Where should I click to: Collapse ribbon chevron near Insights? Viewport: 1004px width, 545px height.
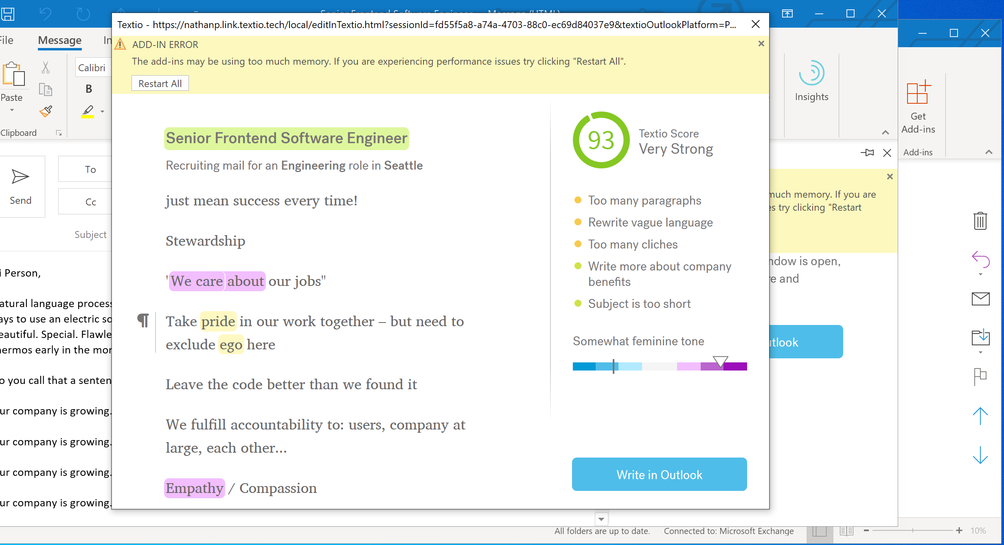coord(885,133)
